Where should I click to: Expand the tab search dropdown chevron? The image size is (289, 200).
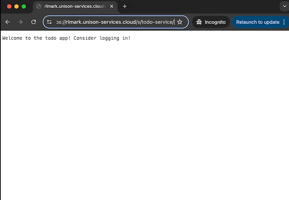click(x=285, y=7)
